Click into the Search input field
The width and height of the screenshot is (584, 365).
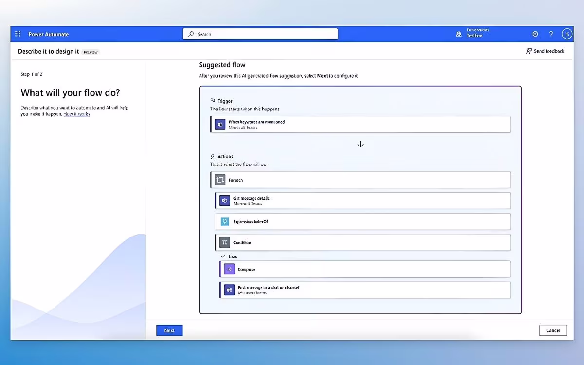(x=260, y=34)
